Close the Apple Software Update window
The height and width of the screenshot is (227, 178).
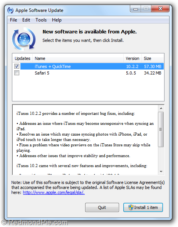point(160,9)
